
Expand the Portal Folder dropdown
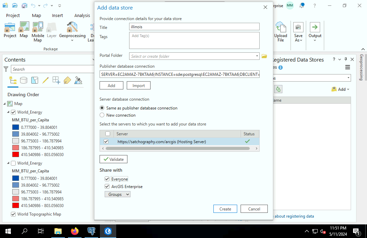coord(257,56)
